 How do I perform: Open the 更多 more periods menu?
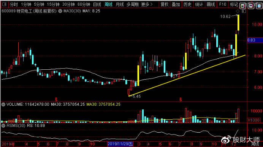[147, 5]
